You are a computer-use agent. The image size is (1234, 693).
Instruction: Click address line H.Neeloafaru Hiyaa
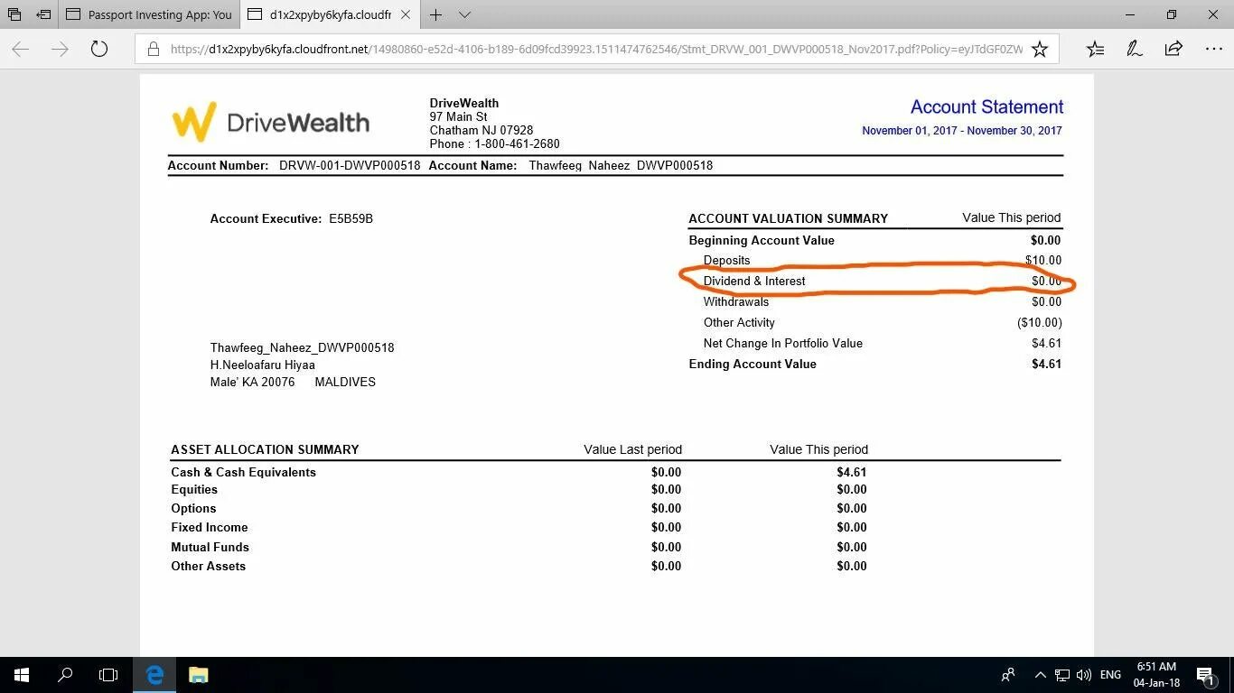click(262, 365)
